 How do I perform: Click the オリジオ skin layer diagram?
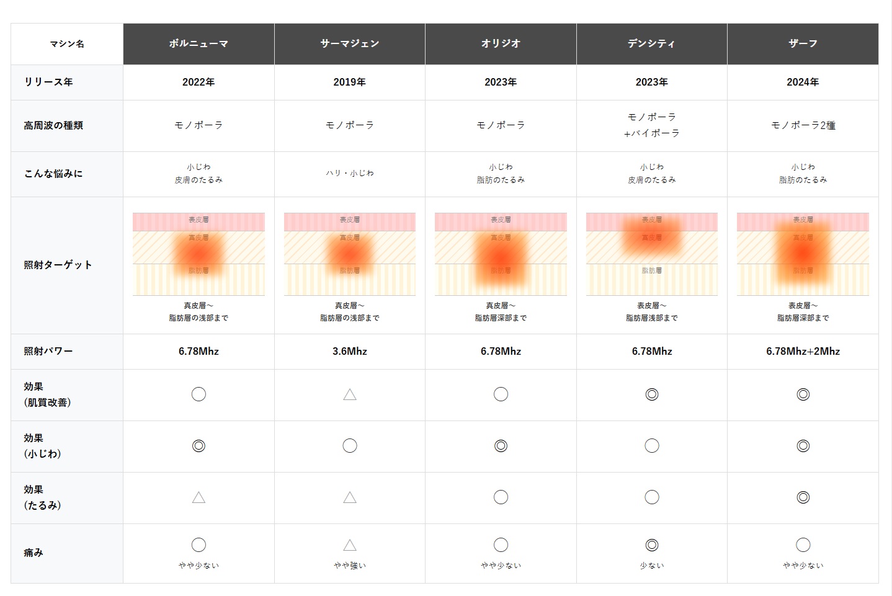click(x=501, y=254)
